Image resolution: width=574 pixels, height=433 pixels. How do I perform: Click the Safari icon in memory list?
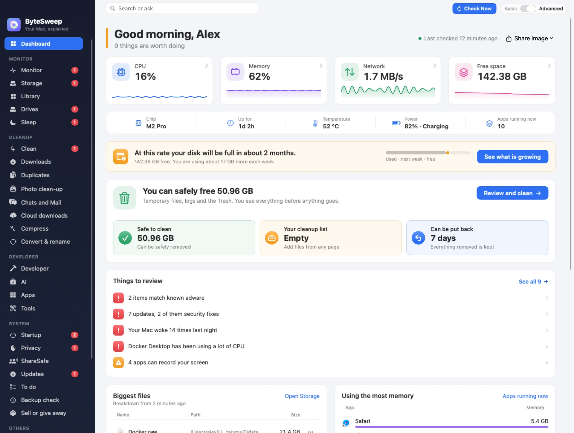[346, 423]
